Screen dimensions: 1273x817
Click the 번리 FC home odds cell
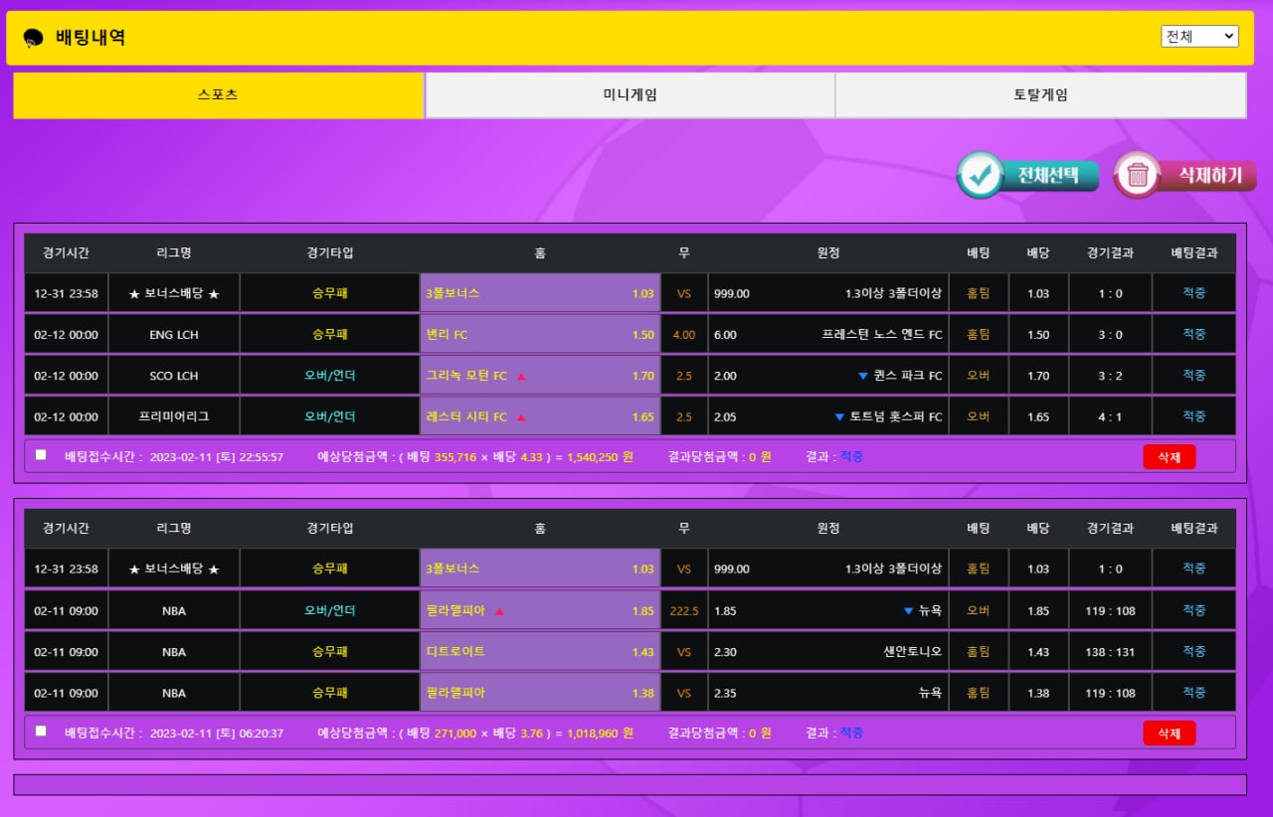coord(539,335)
